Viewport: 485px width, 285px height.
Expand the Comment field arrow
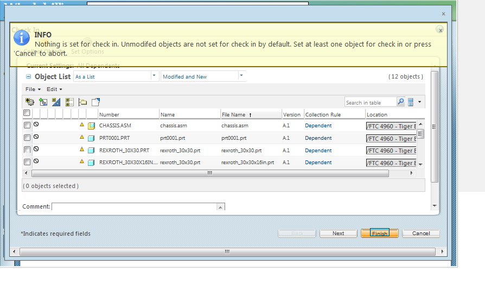coord(220,207)
